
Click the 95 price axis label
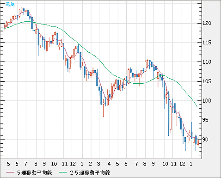tap(205, 120)
